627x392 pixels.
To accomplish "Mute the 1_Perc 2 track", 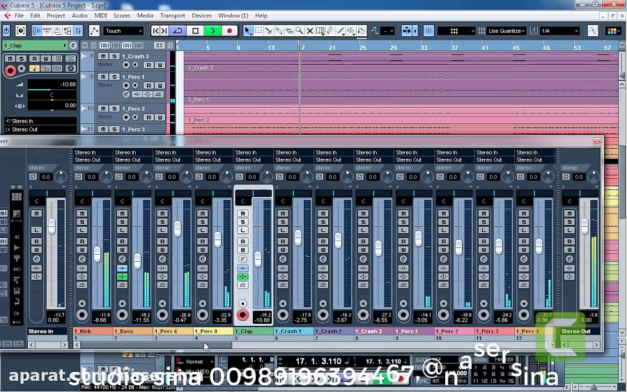I will pyautogui.click(x=103, y=109).
